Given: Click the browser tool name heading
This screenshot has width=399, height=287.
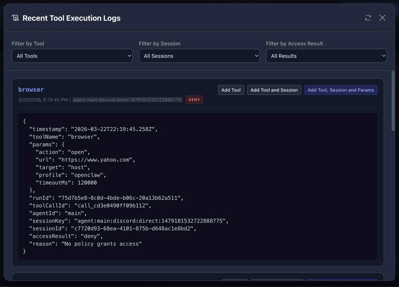Looking at the screenshot, I should [x=31, y=89].
